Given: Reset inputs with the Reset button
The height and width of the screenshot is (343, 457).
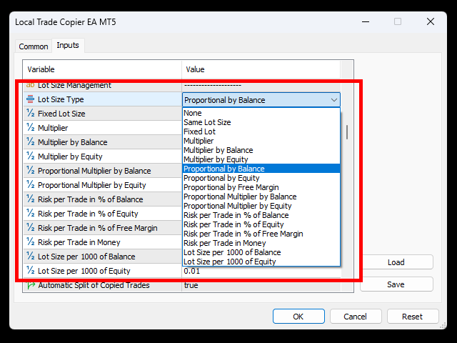Looking at the screenshot, I should pos(412,317).
